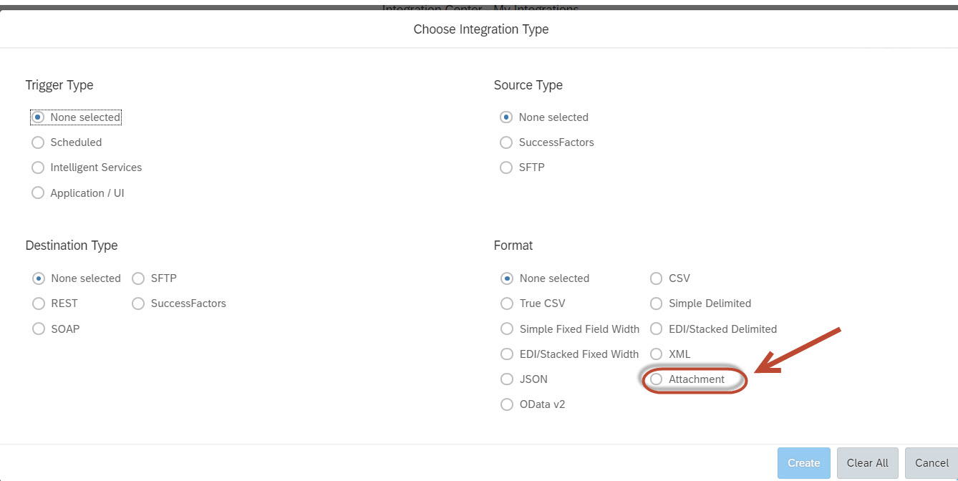Image resolution: width=958 pixels, height=481 pixels.
Task: Click the Clear All button
Action: (x=868, y=463)
